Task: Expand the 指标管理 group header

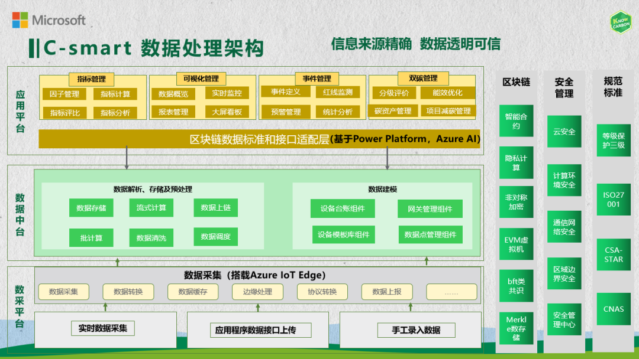Action: click(x=92, y=79)
